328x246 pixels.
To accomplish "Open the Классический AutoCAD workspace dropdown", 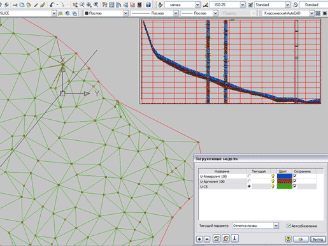I will [311, 13].
